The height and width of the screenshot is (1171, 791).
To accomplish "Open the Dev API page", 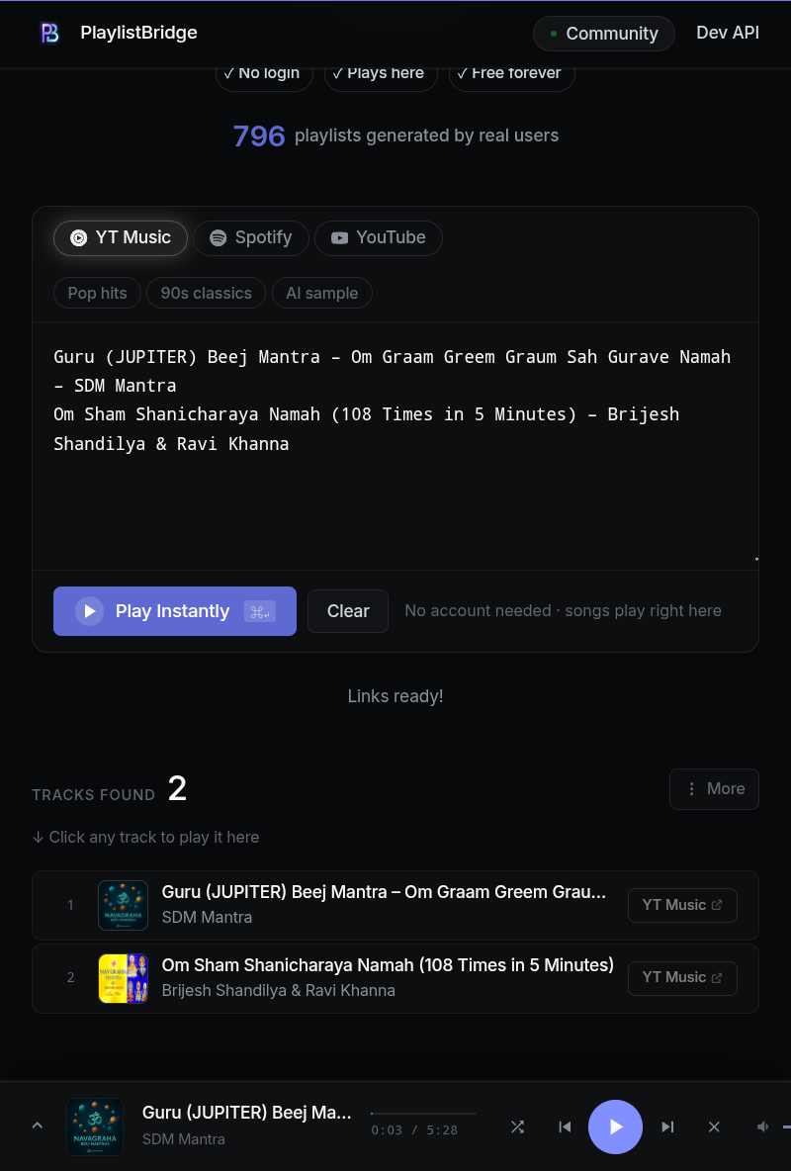I will (728, 33).
